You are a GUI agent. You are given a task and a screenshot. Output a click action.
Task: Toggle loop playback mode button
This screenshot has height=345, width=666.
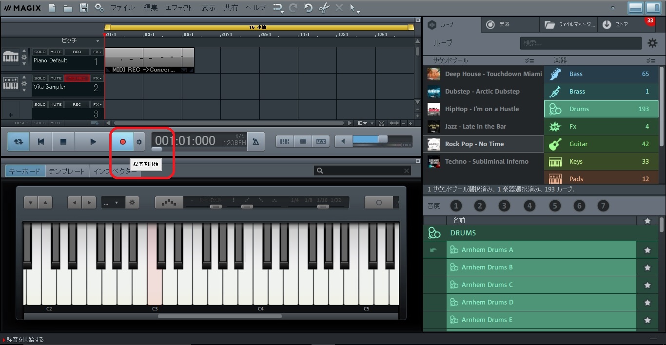[19, 142]
